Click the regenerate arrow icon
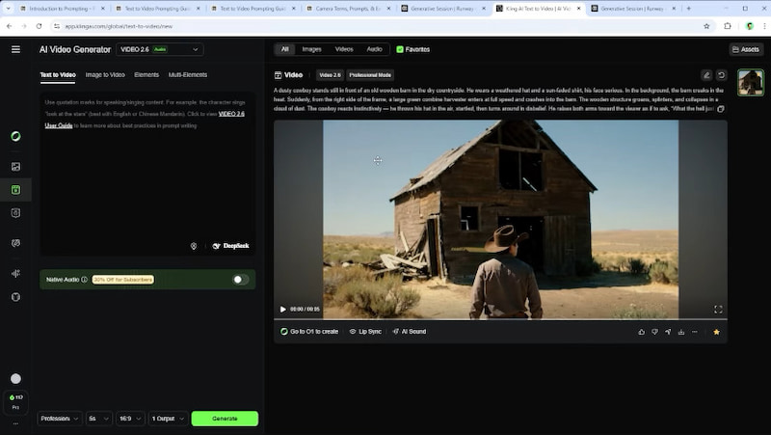771x435 pixels. point(721,74)
